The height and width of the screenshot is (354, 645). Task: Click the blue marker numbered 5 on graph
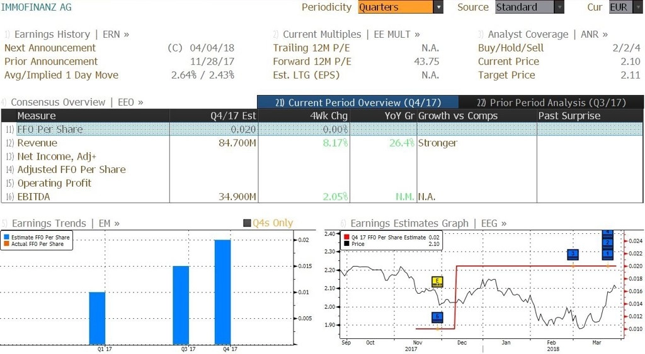pyautogui.click(x=437, y=317)
